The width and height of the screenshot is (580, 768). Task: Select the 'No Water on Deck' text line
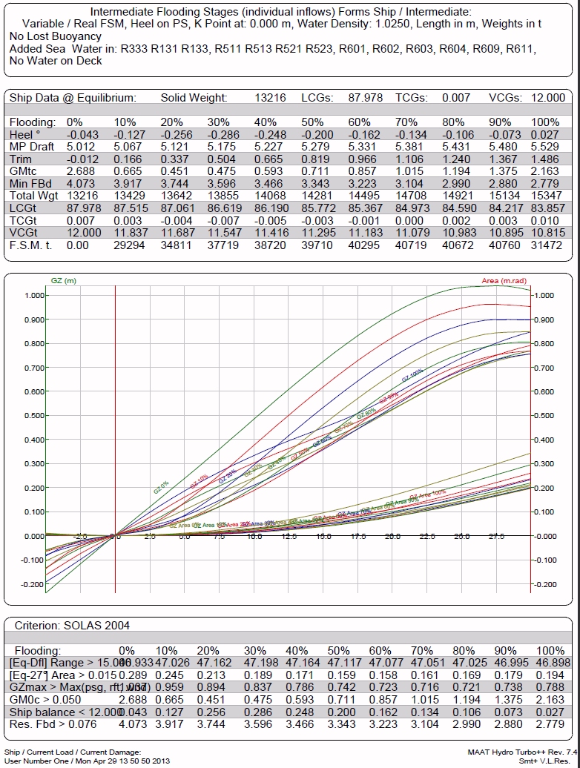(55, 61)
